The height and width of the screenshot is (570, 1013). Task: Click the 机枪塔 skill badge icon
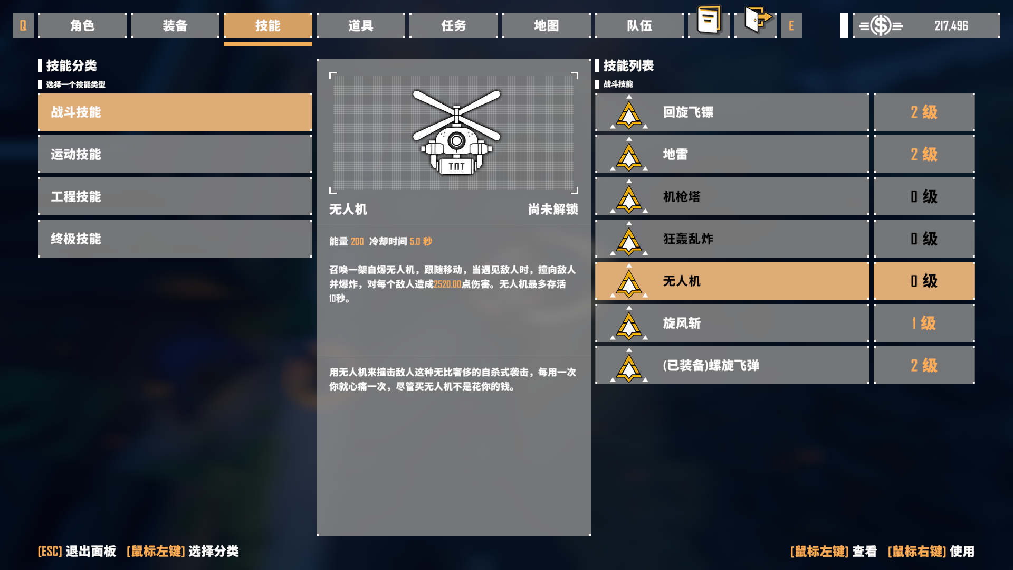tap(629, 196)
